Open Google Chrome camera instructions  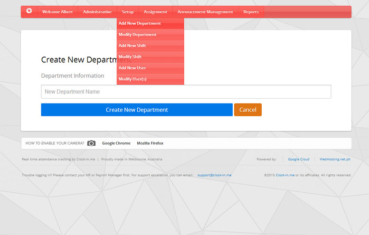116,143
